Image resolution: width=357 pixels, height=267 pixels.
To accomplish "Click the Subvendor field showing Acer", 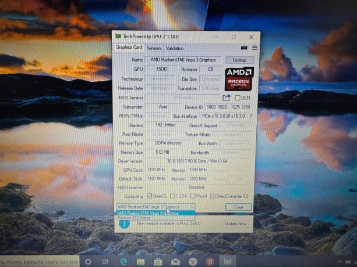I will tap(163, 107).
